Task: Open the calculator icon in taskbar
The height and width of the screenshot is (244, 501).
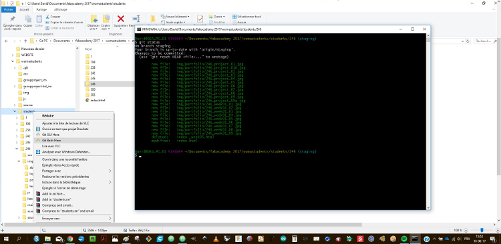Action: point(295,238)
